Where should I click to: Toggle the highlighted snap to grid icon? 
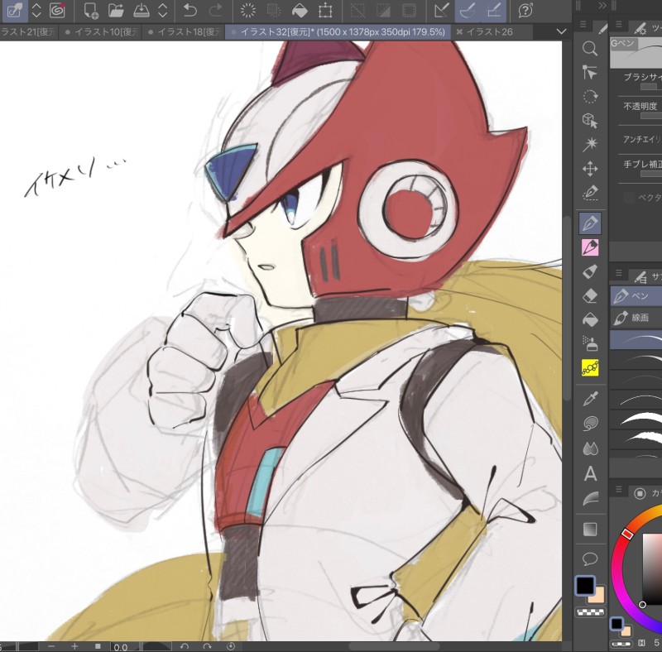[x=493, y=11]
